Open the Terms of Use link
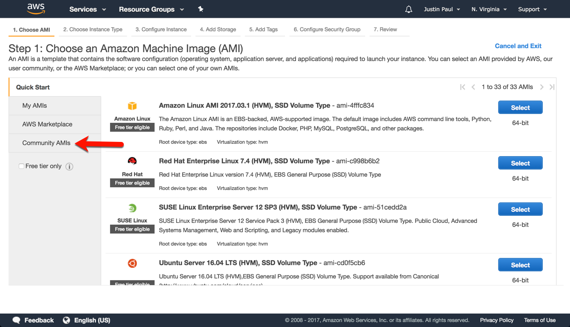The height and width of the screenshot is (327, 570). (540, 320)
